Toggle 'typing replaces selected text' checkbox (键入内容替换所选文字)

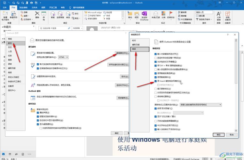click(x=155, y=54)
